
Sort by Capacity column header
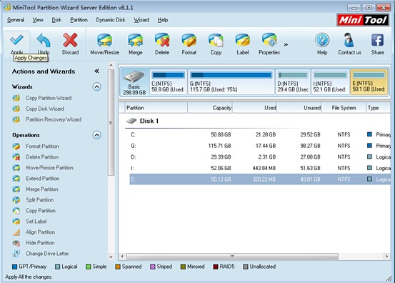pyautogui.click(x=210, y=108)
